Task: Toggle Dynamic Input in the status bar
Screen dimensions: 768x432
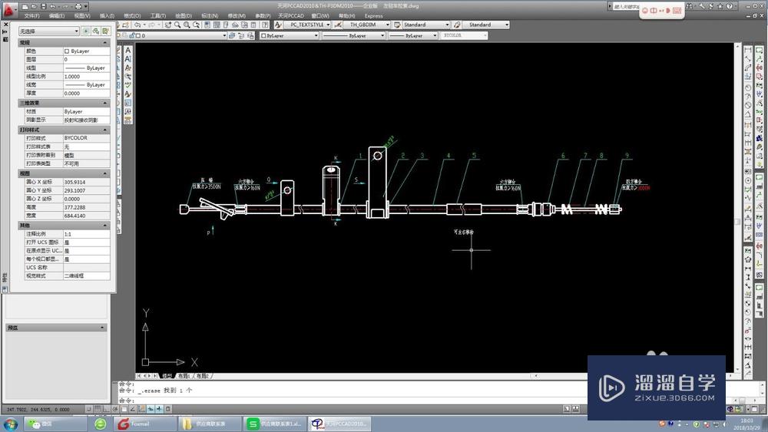Action: [151, 409]
